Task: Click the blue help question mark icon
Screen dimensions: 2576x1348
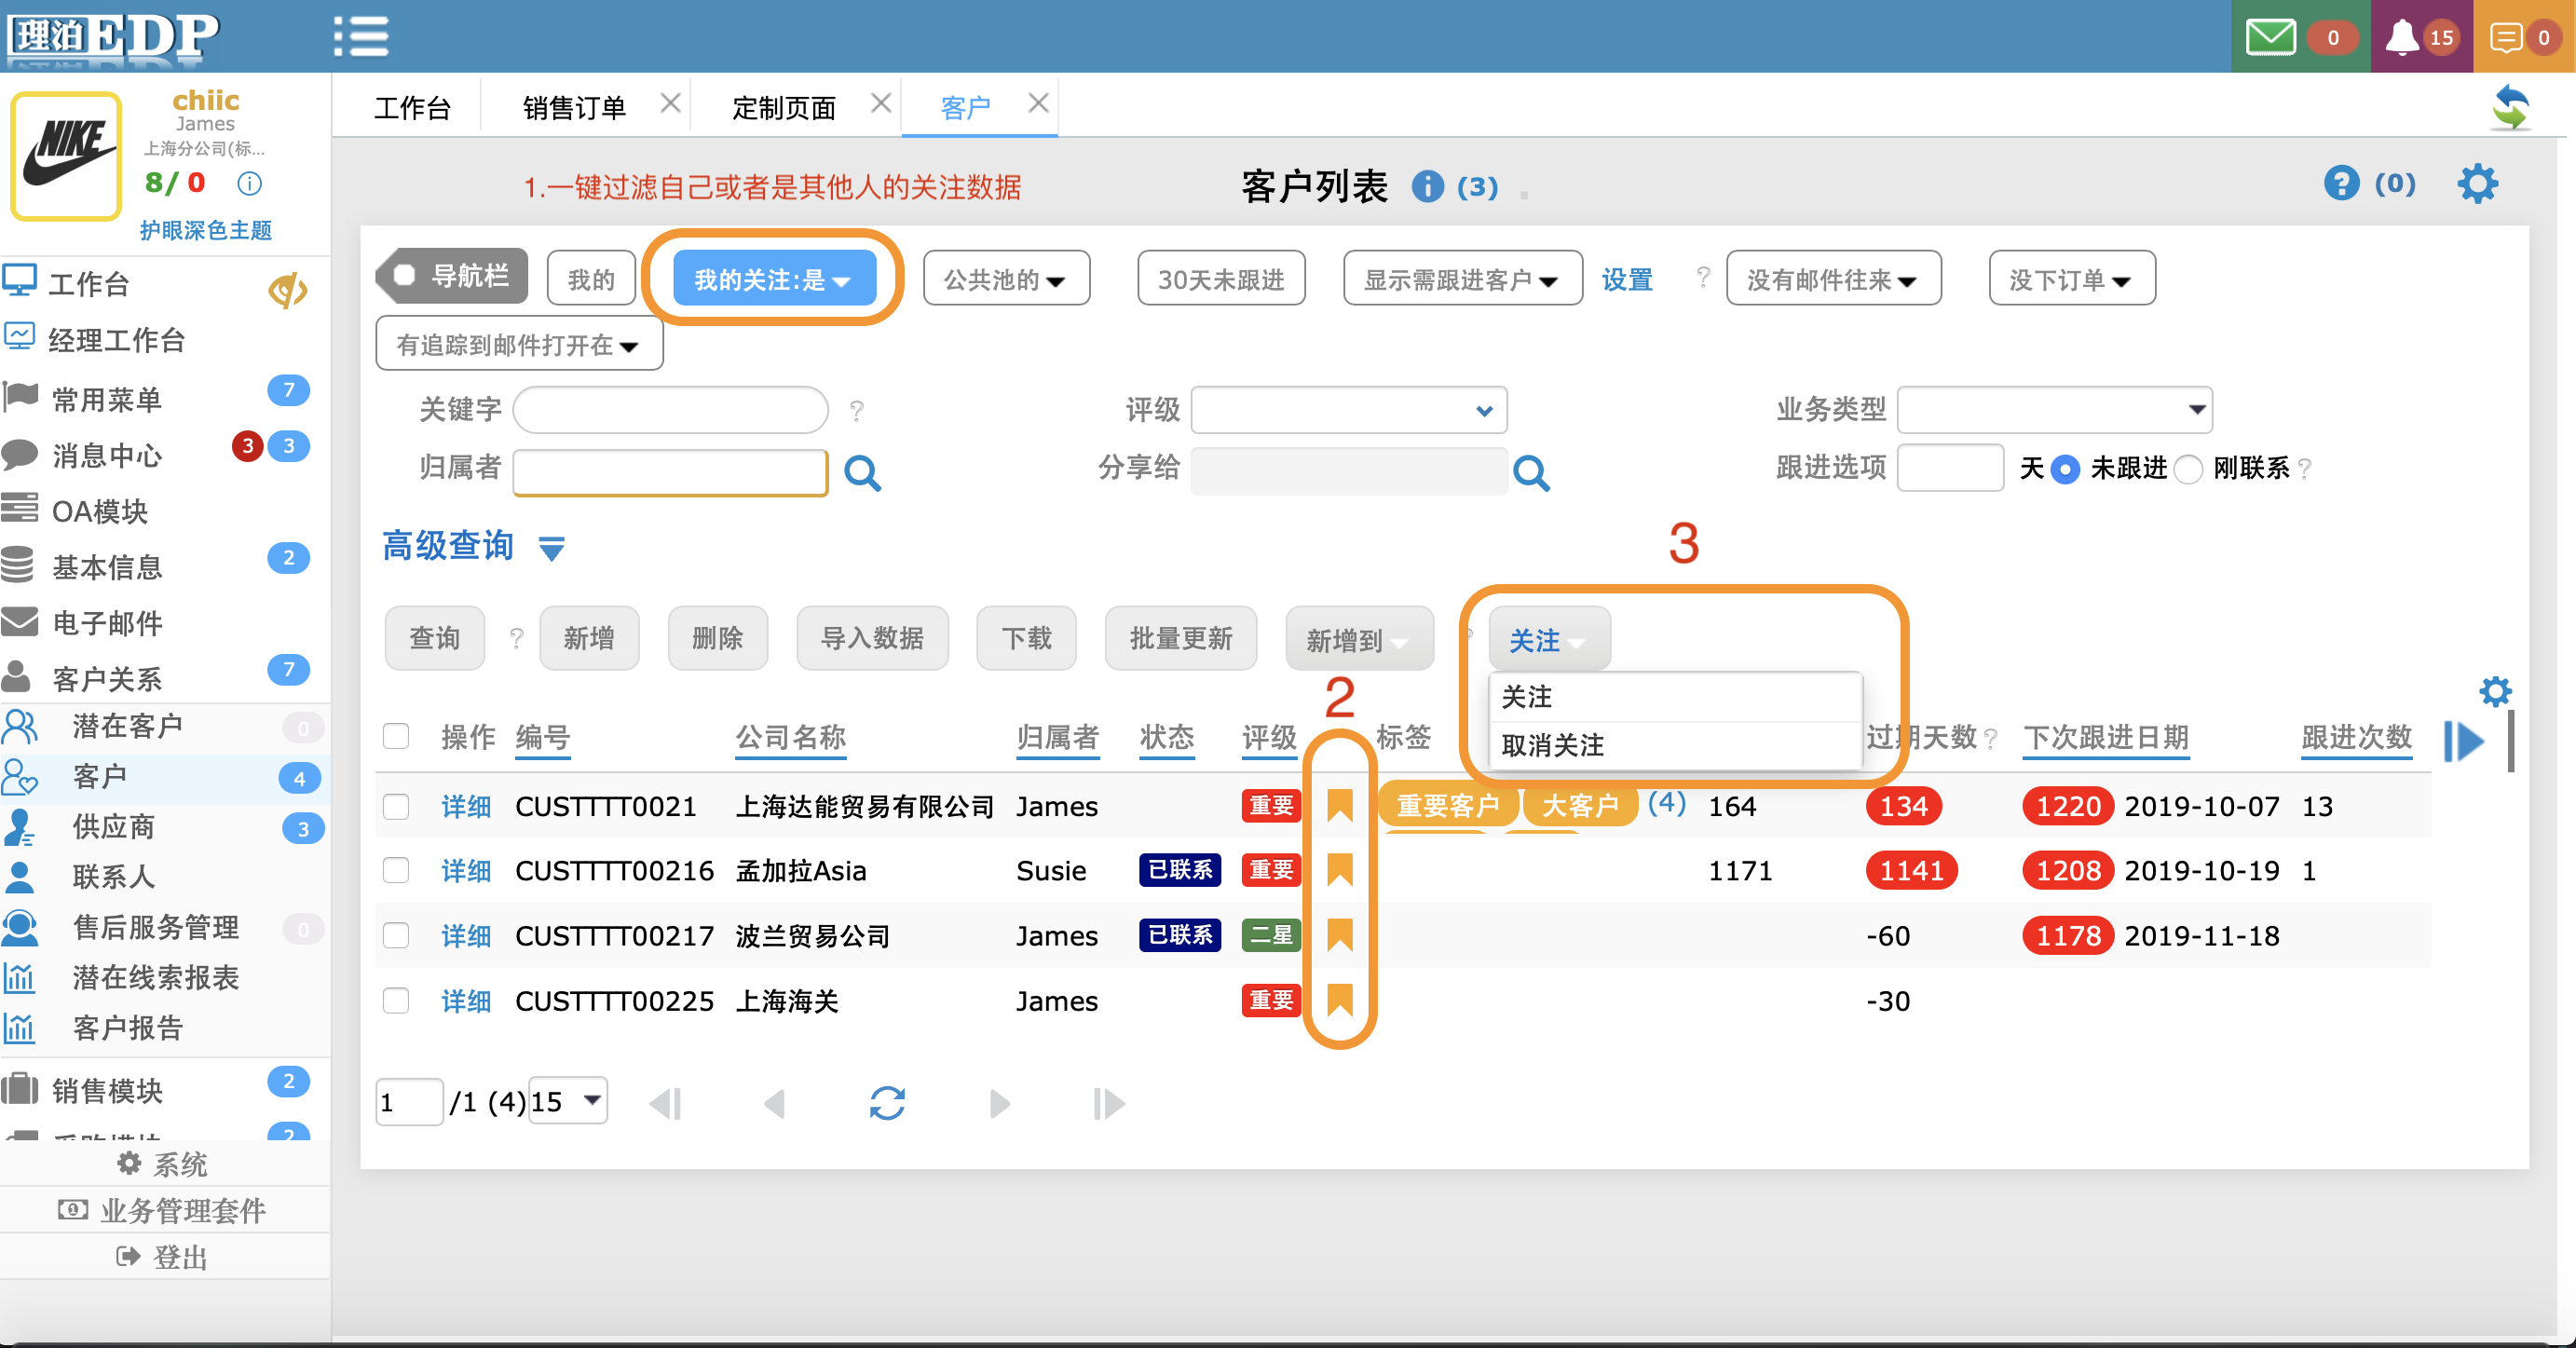Action: click(x=2340, y=184)
